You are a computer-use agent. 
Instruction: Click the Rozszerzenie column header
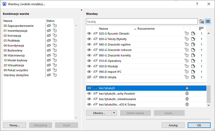point(160,29)
